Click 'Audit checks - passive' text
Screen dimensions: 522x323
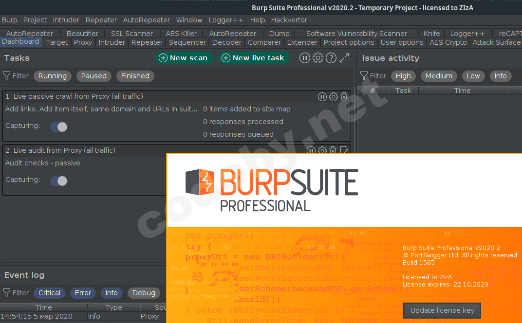[x=43, y=163]
